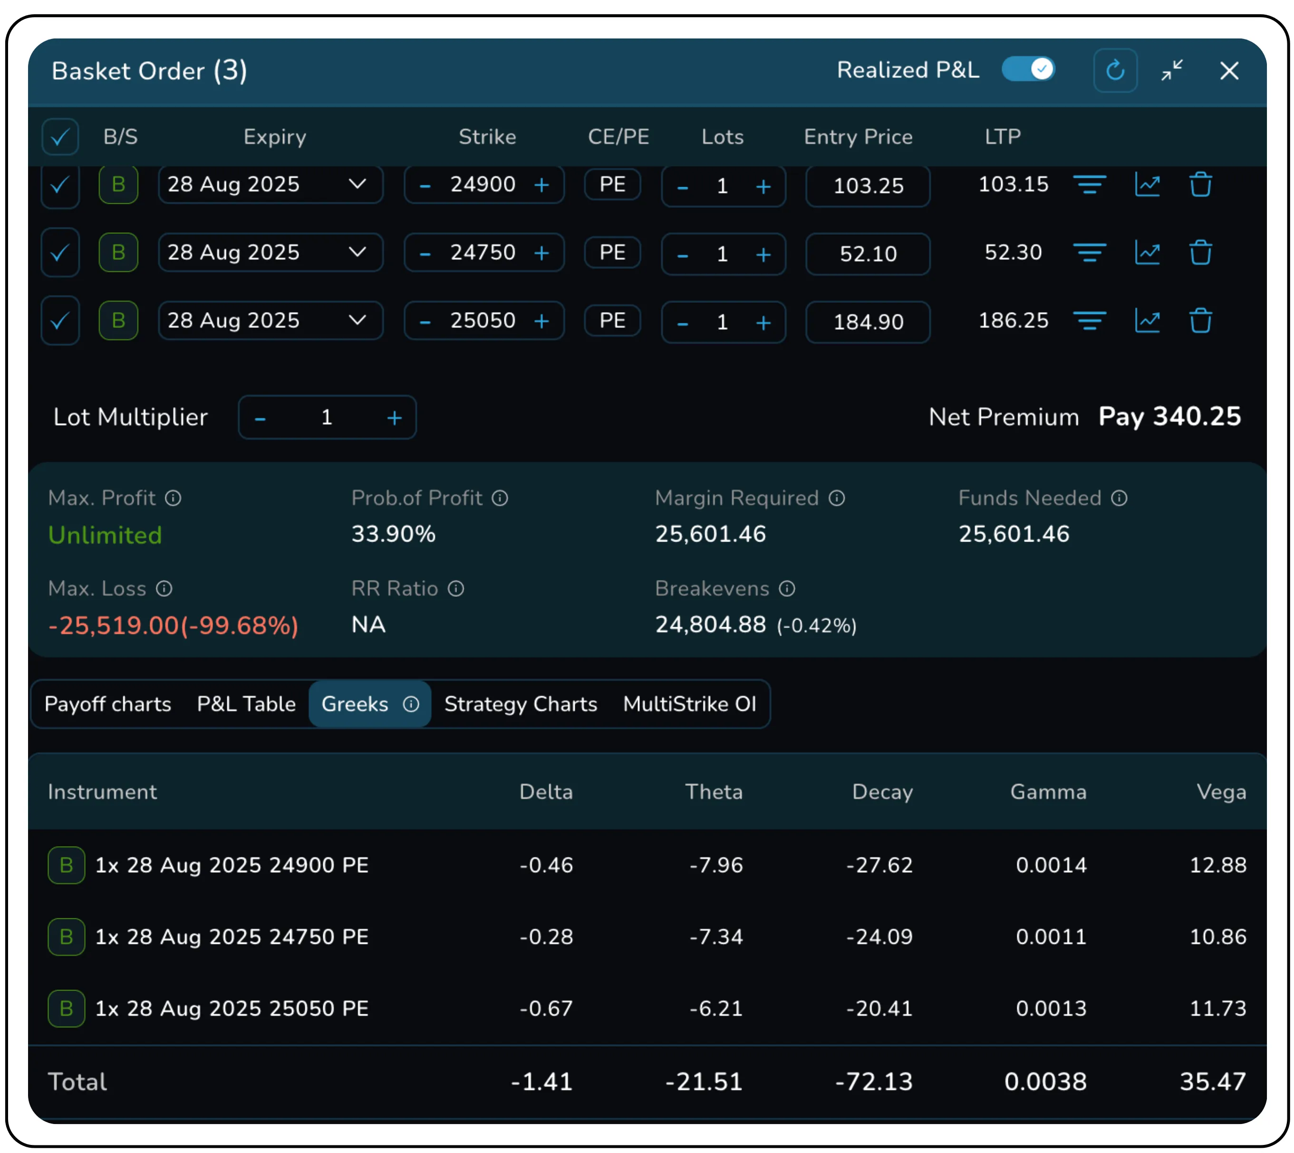
Task: Collapse the Basket Order window
Action: [x=1172, y=71]
